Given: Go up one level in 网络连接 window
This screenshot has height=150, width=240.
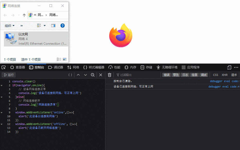Looking at the screenshot, I should point(24,15).
